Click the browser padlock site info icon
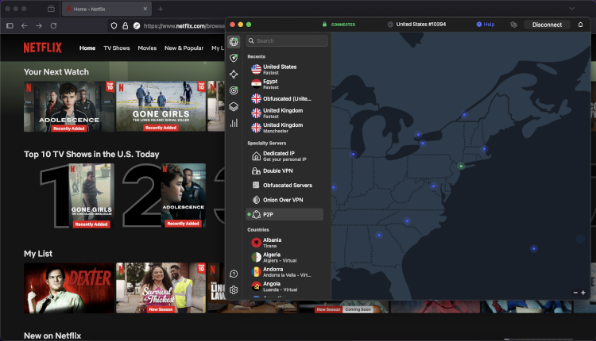 [x=125, y=26]
